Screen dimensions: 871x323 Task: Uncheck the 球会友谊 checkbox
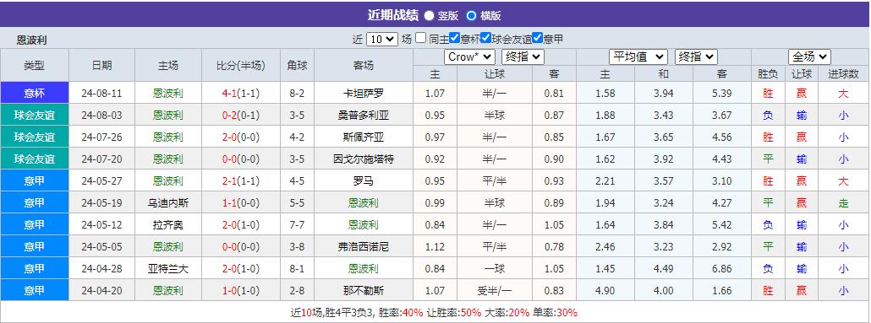[486, 38]
